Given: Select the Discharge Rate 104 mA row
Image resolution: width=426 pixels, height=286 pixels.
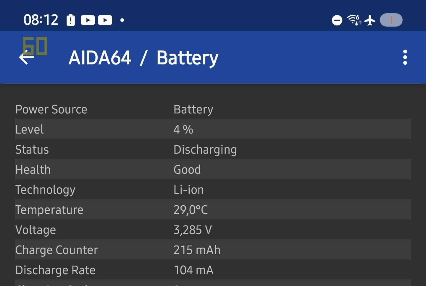Looking at the screenshot, I should 213,270.
